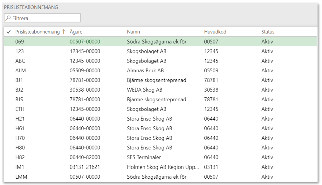Click Stora Enso Skog AB in the H80 row
The image size is (322, 185).
[149, 148]
